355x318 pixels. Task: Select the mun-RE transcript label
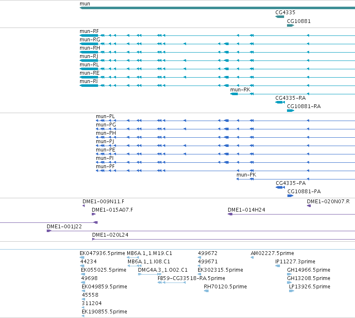pos(89,73)
